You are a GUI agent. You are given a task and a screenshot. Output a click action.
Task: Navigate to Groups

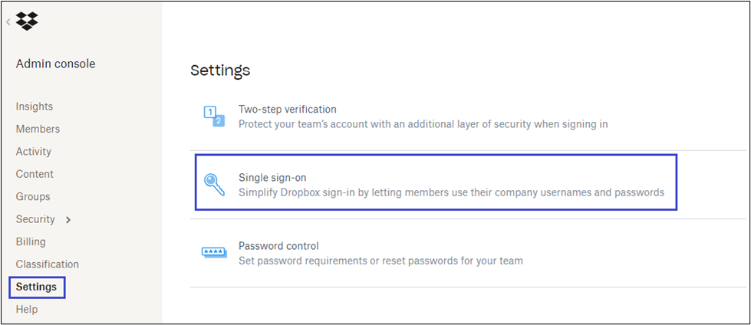coord(33,197)
